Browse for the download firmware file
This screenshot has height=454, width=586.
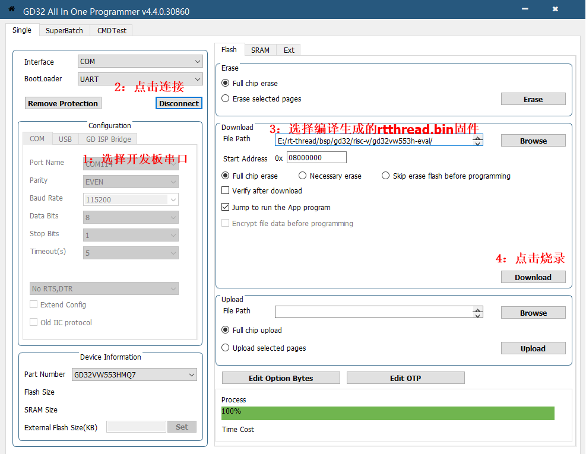pyautogui.click(x=533, y=141)
